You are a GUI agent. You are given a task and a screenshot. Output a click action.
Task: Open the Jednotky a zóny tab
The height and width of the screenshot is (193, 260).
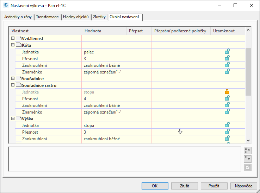18,17
